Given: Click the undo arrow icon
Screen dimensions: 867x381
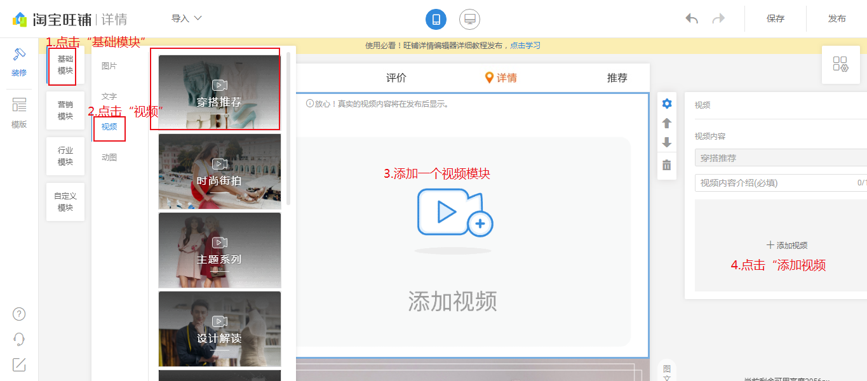Looking at the screenshot, I should [x=692, y=18].
